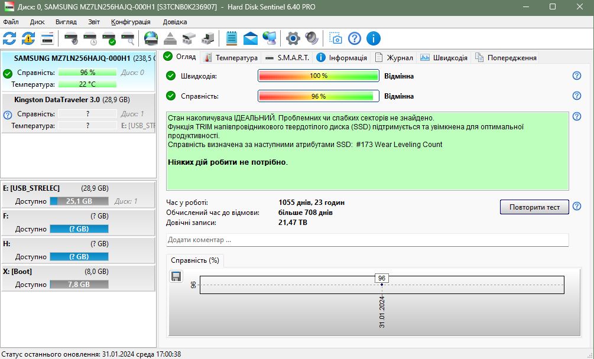Open the Диск menu
594x359 pixels.
pos(37,22)
